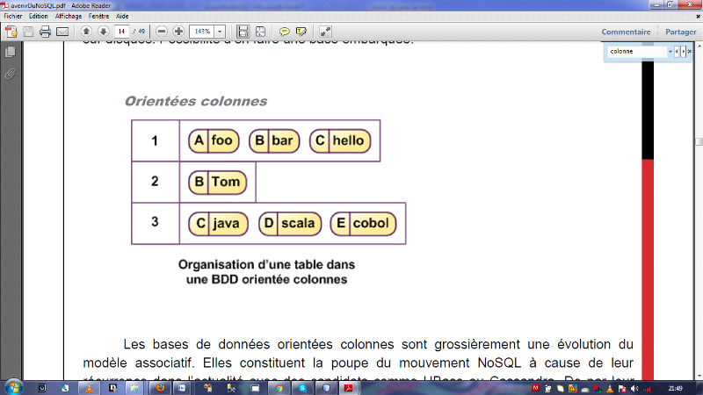The image size is (703, 395).
Task: Close the document with small X
Action: tap(698, 16)
